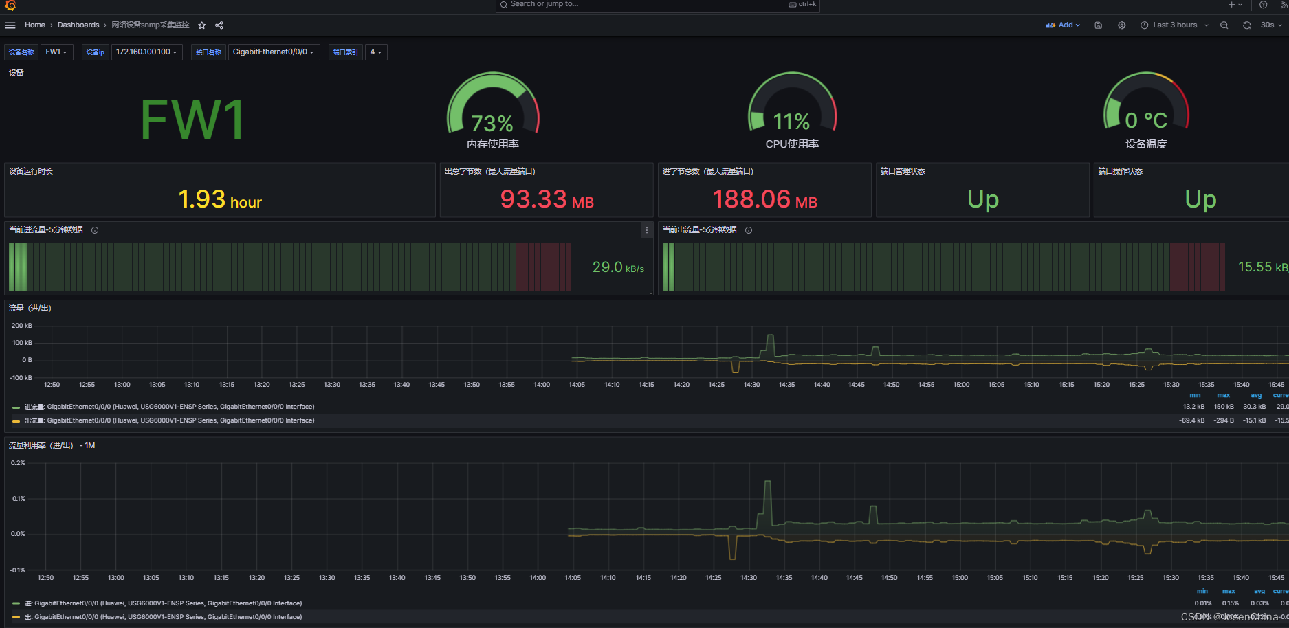Click the 流量利用率 (进/出) - 1M panel title
The image size is (1289, 628).
52,446
